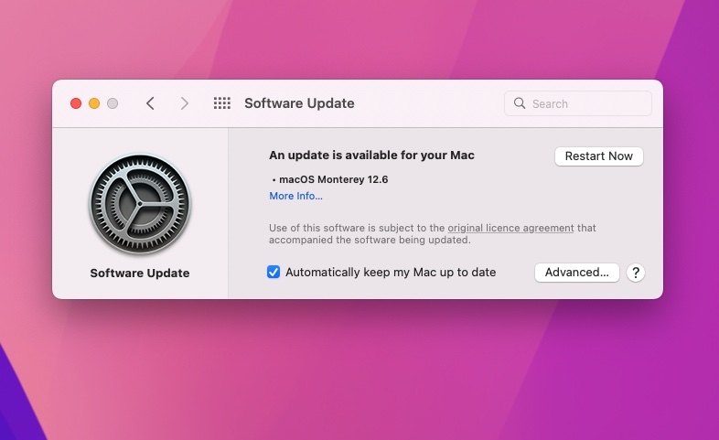The width and height of the screenshot is (719, 440).
Task: Click the grey zoom window button
Action: pyautogui.click(x=113, y=103)
